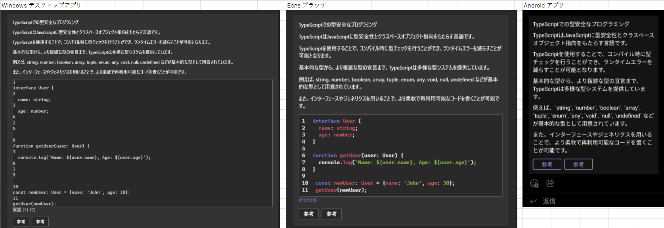Viewport: 664px width, 228px height.
Task: Click the title 'TypeScriptでの型安全なプログラミング' in Edge panel
Action: 338,25
